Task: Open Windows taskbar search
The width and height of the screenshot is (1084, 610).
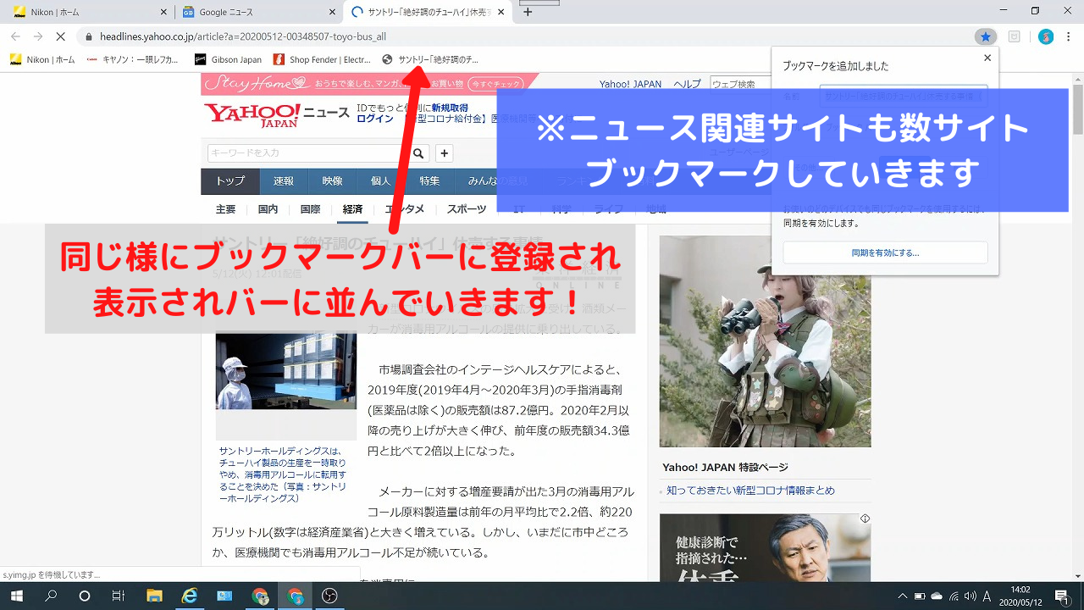Action: pyautogui.click(x=51, y=596)
